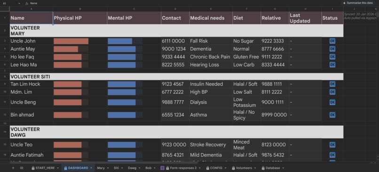Click the OK status chip for Auntie May

[x=332, y=49]
